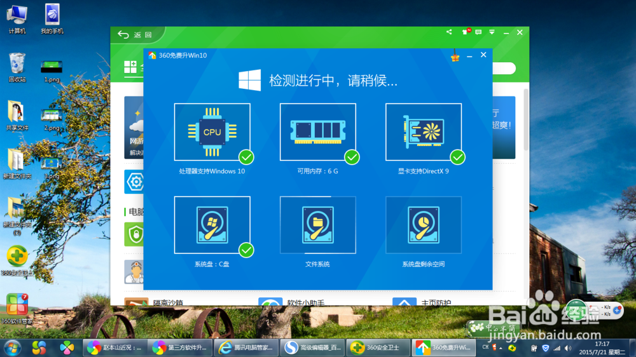Open the skin shirt icon with red badge
The height and width of the screenshot is (357, 636).
466,32
